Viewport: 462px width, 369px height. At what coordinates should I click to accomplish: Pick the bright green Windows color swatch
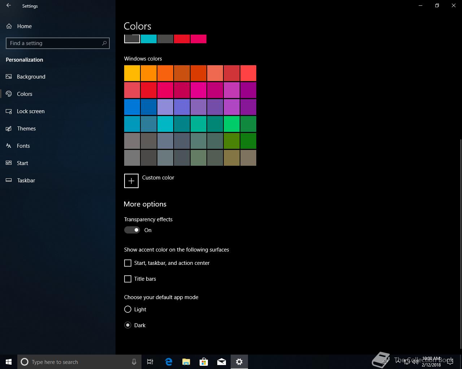[232, 124]
